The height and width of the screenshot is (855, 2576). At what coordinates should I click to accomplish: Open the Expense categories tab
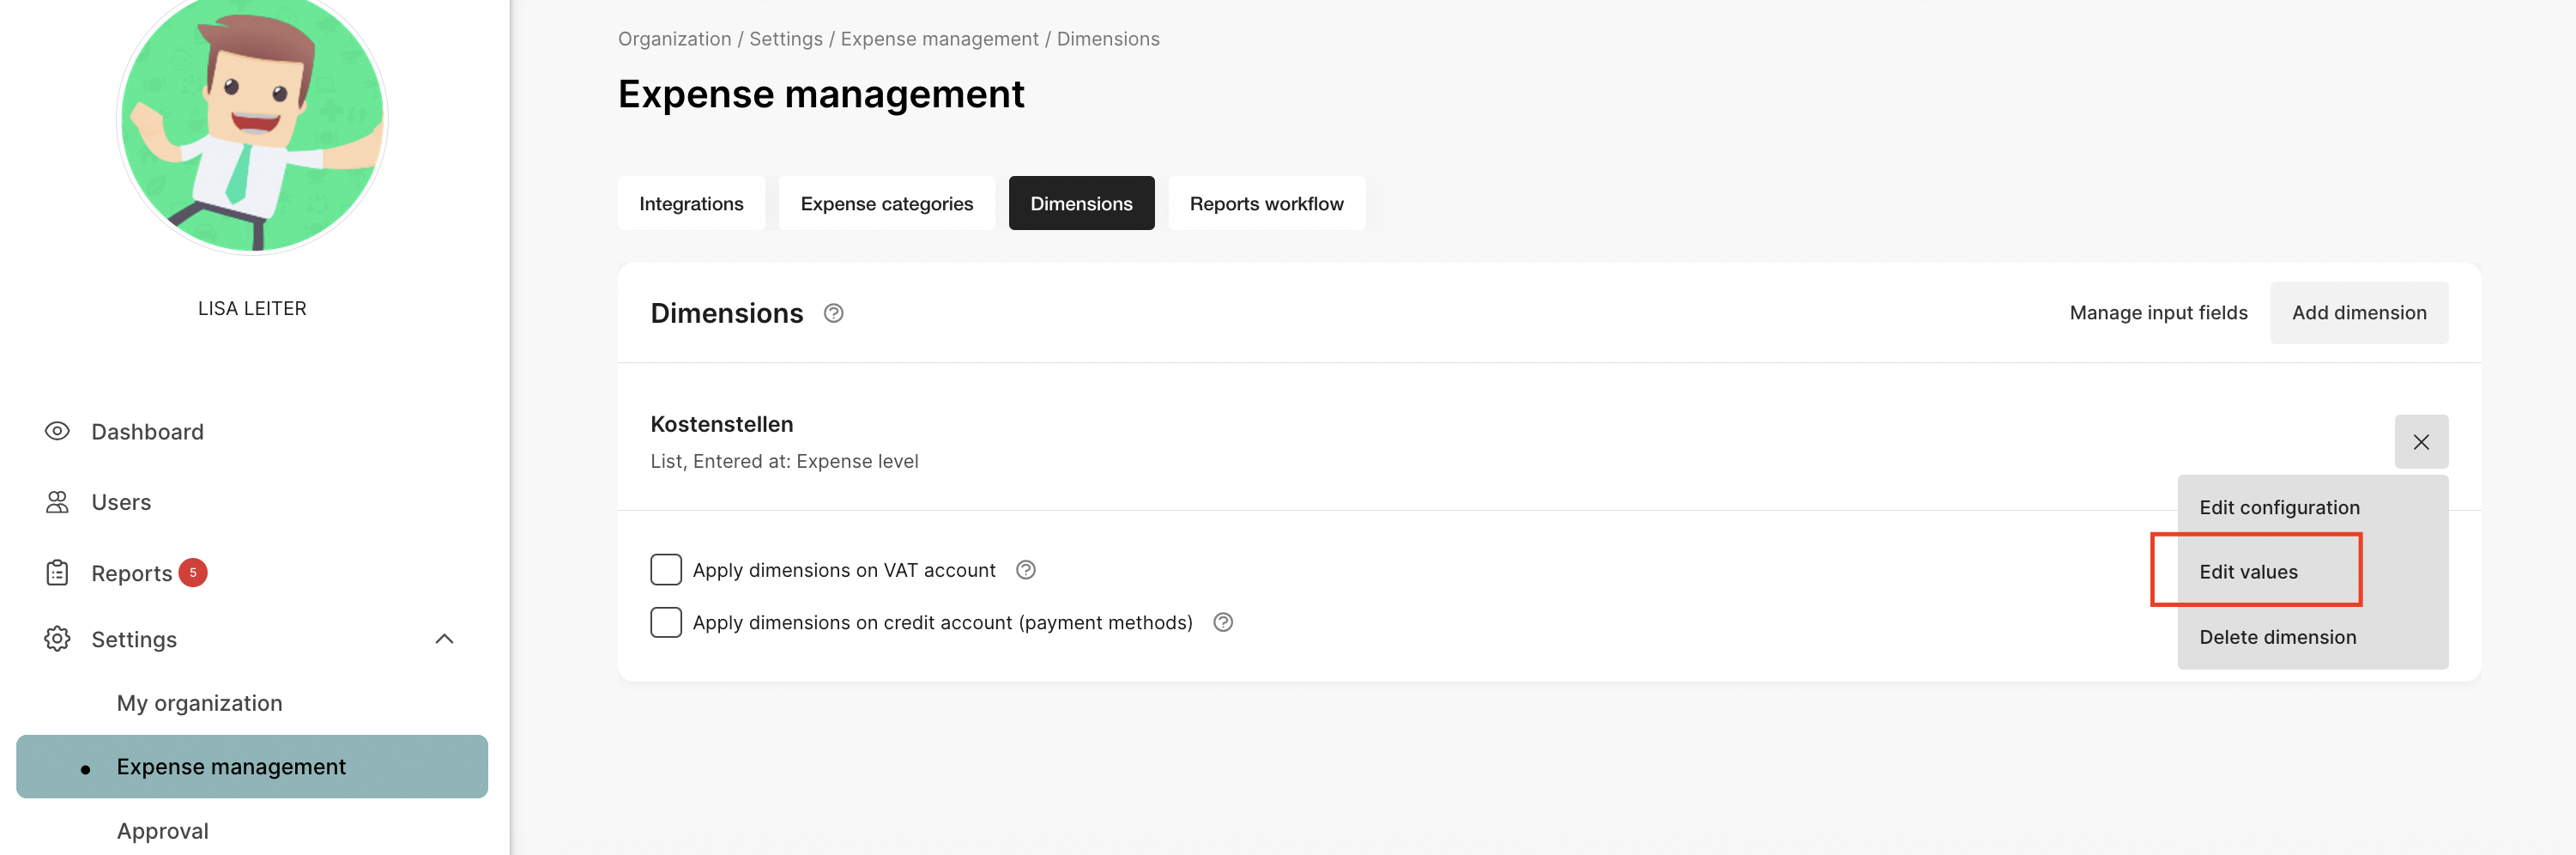coord(886,204)
